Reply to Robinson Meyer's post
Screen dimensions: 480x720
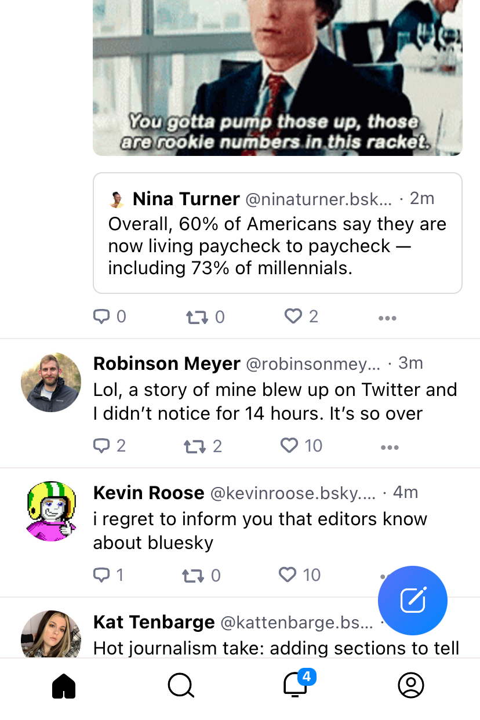pyautogui.click(x=104, y=445)
